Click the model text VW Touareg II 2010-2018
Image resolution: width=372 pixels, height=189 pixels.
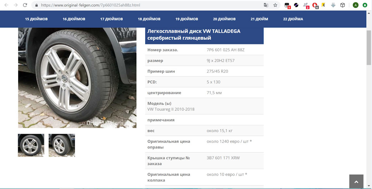pos(171,109)
